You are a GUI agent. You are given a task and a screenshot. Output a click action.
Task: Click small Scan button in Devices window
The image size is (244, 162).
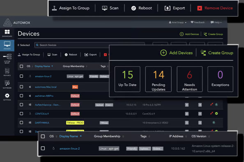click(52, 54)
